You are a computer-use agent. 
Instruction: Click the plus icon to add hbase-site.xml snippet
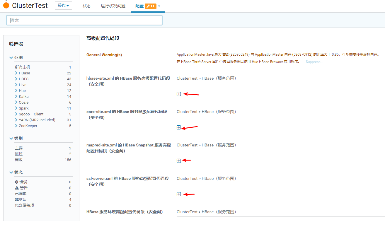point(179,94)
